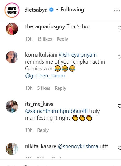The height and width of the screenshot is (166, 121).
Task: Open nikita_kasare's profile photo
Action: coord(12,149)
